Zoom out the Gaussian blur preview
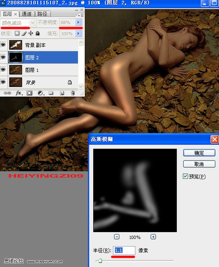Viewport: 219px width, 267px height. 117,237
